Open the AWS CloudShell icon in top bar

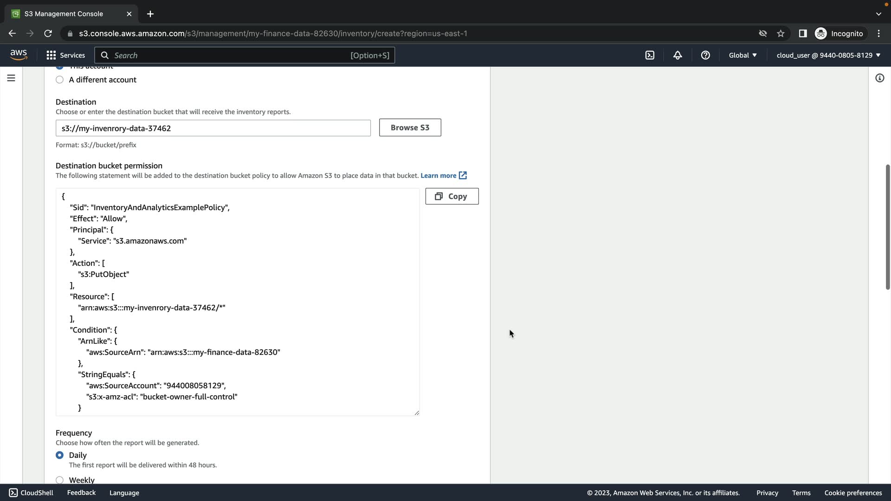coord(650,55)
